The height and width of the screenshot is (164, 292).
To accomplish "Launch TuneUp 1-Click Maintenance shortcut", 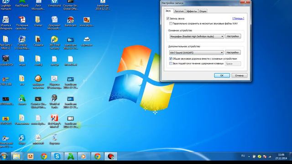I will tap(22, 42).
